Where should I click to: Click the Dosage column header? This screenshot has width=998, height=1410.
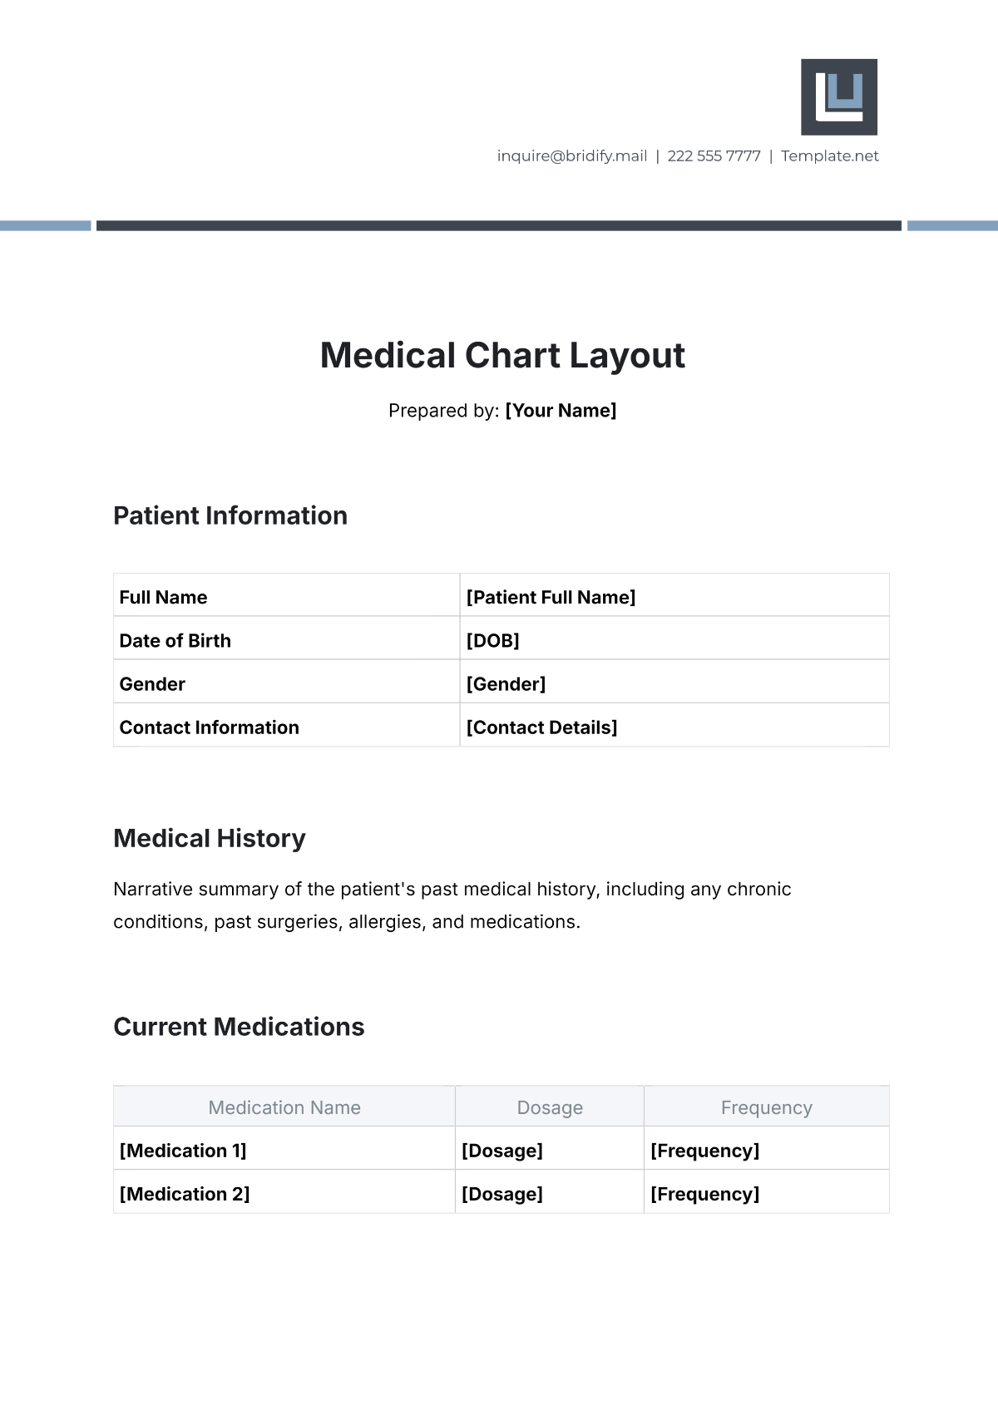[550, 1107]
